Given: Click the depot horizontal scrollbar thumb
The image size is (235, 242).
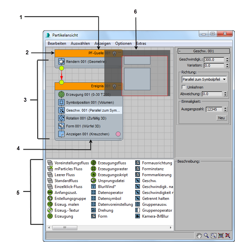Looking at the screenshot, I should click(x=65, y=228).
